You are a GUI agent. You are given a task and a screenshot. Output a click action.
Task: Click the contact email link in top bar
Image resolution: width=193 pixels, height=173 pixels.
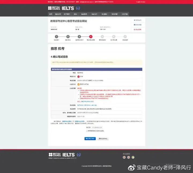tap(87, 2)
